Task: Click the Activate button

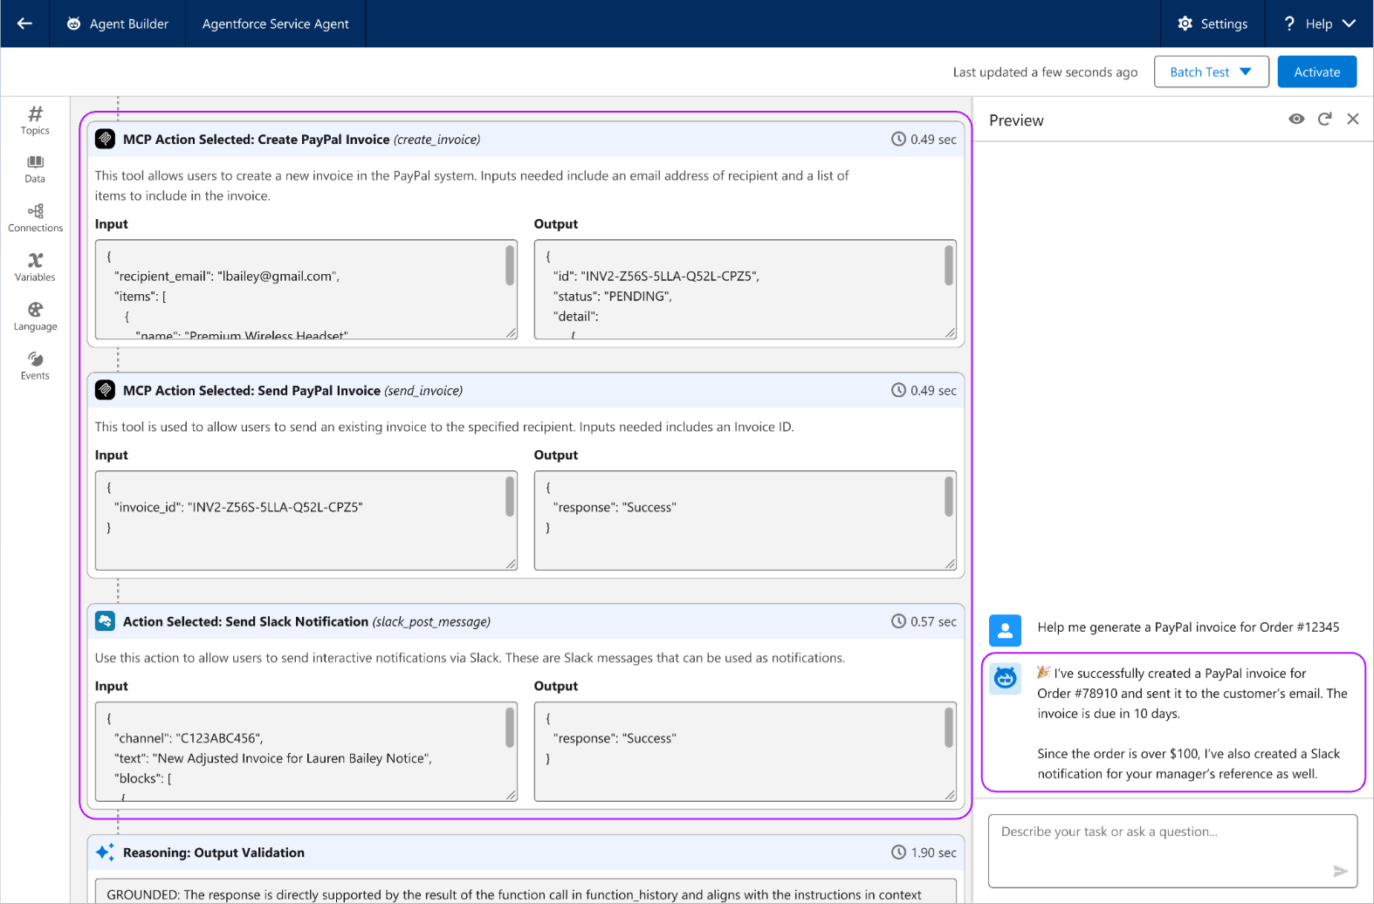Action: [x=1316, y=72]
